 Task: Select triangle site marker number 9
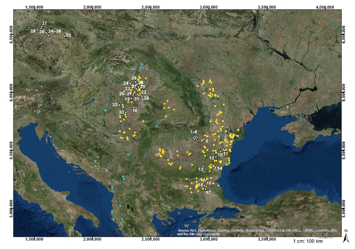pyautogui.click(x=204, y=138)
